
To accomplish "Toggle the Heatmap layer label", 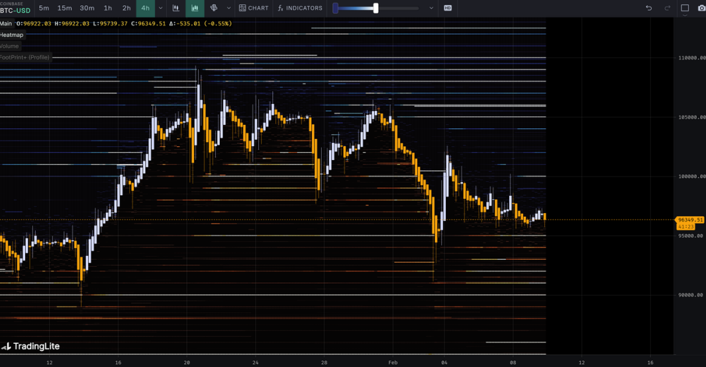I will click(x=12, y=35).
